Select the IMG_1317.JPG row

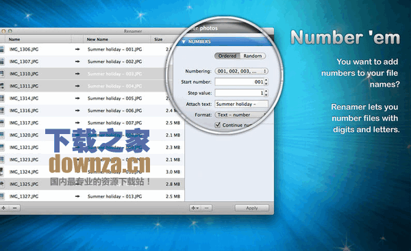(92, 122)
